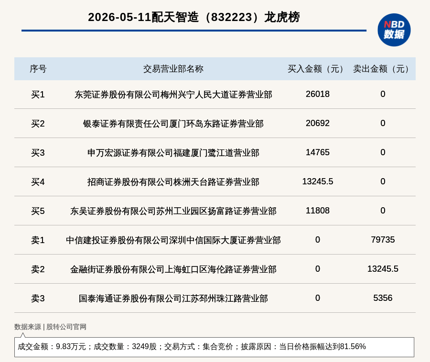430x362 pixels.
Task: Click the sell amount 0 in 买4 row
Action: click(383, 181)
